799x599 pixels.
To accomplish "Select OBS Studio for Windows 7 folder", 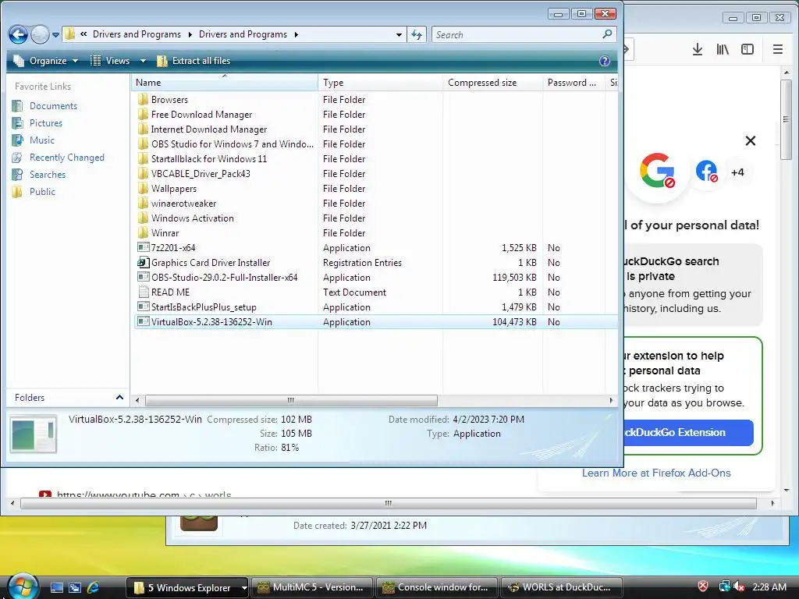I will pyautogui.click(x=225, y=144).
